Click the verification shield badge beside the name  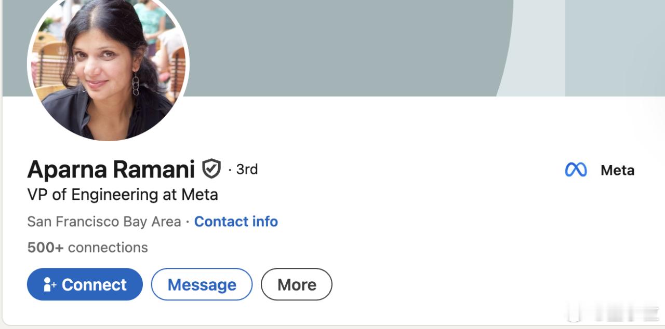pyautogui.click(x=211, y=169)
